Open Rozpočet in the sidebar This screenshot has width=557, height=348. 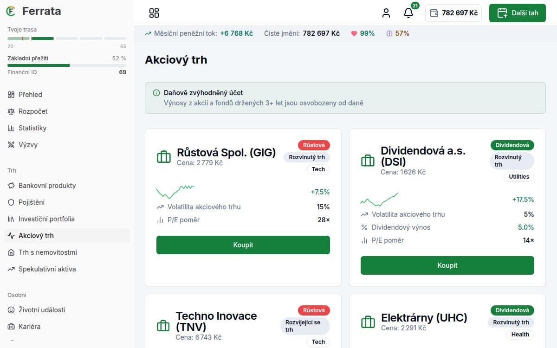coord(67,111)
